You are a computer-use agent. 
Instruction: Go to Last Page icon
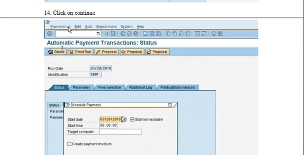[188, 33]
